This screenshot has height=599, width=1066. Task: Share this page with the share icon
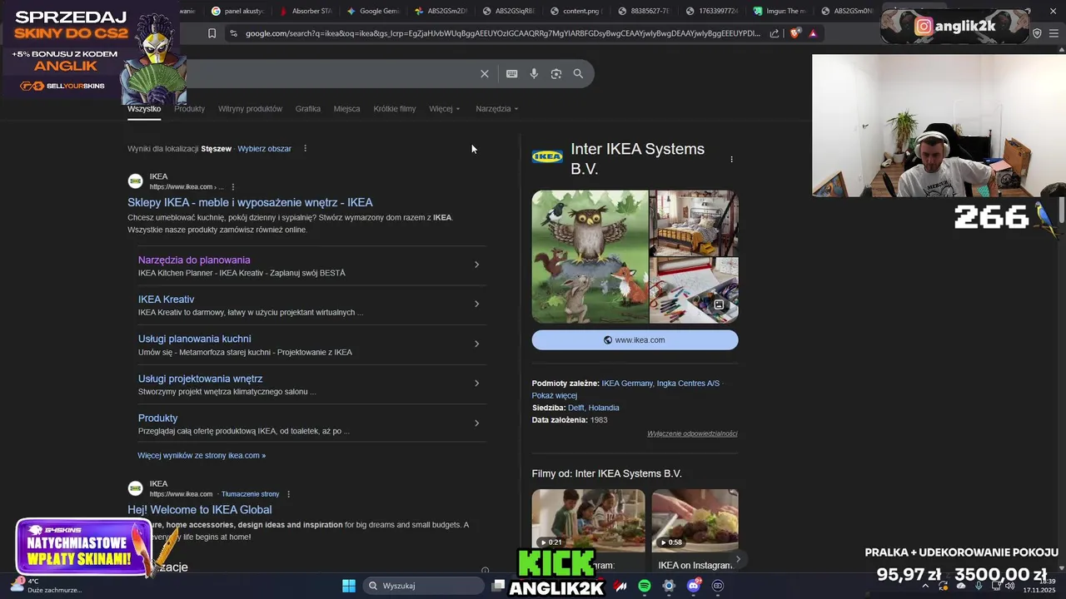coord(775,33)
